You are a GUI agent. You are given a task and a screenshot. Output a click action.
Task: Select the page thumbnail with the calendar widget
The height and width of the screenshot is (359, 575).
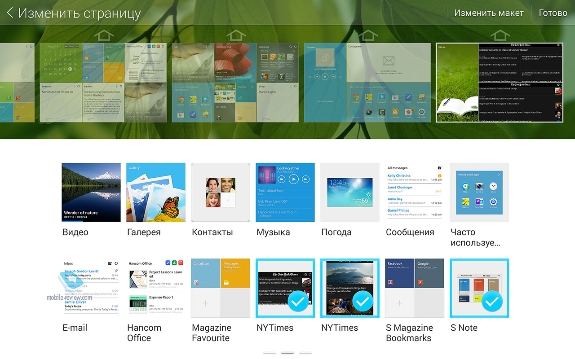click(x=103, y=83)
